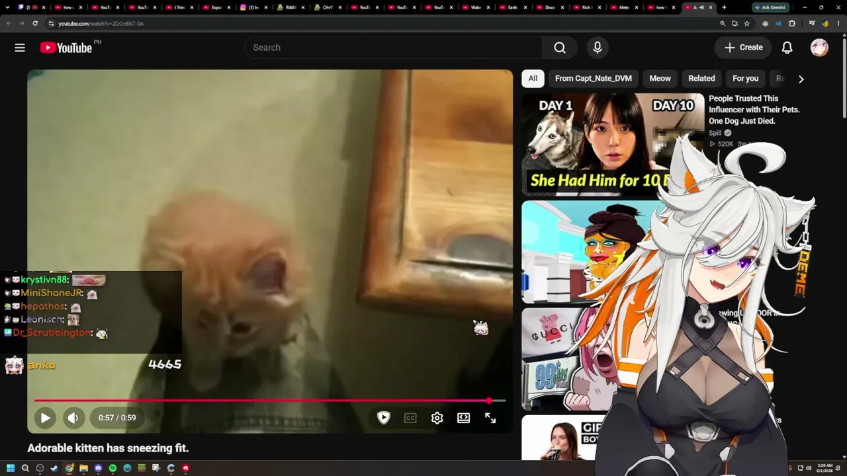Open the YouTube account avatar menu
The height and width of the screenshot is (476, 847).
pyautogui.click(x=819, y=48)
